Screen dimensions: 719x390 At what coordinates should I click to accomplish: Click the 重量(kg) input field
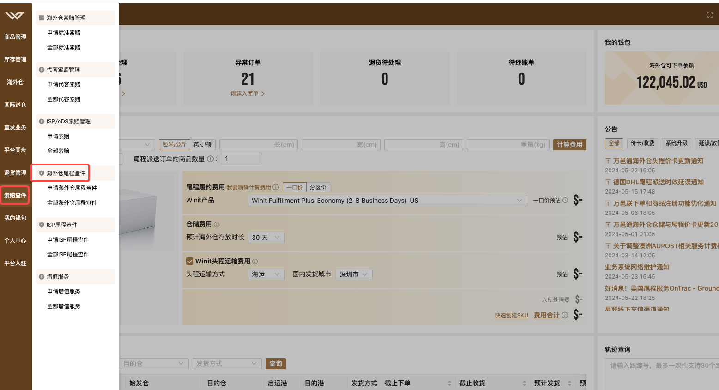click(508, 145)
